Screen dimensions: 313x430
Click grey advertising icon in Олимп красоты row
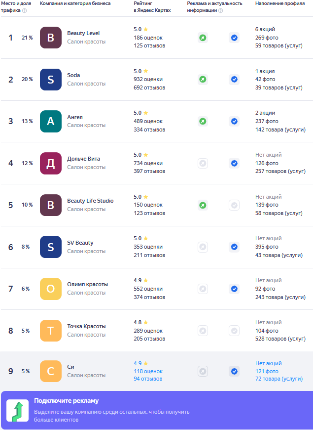pos(203,289)
